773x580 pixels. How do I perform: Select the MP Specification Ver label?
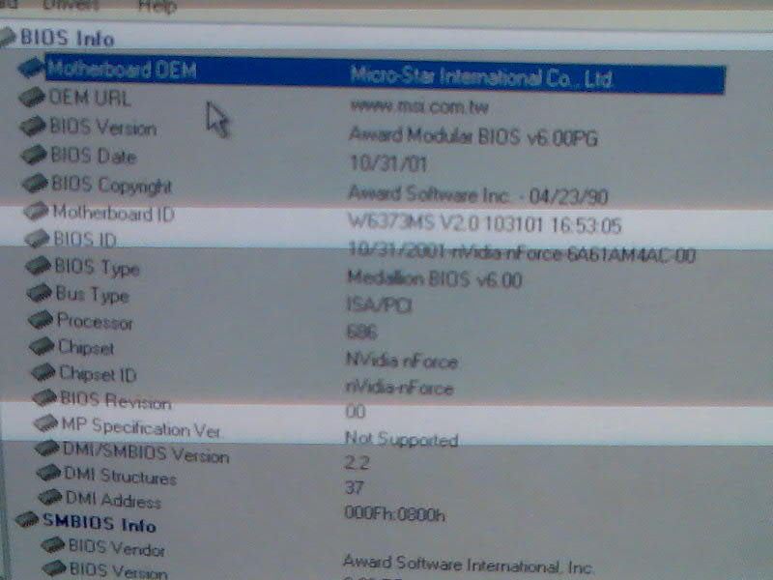[141, 427]
